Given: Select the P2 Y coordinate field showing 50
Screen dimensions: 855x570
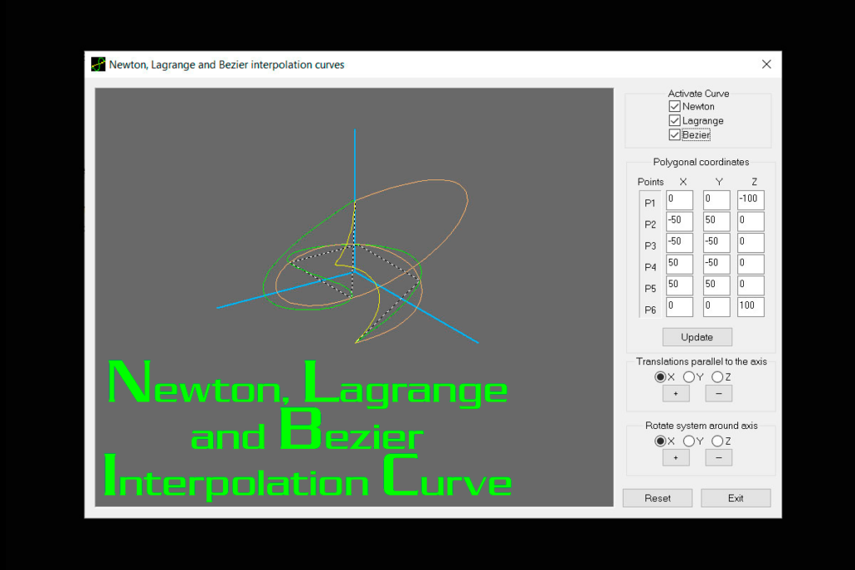Looking at the screenshot, I should click(x=715, y=220).
